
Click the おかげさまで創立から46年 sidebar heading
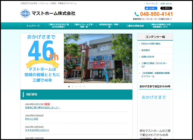155,86
